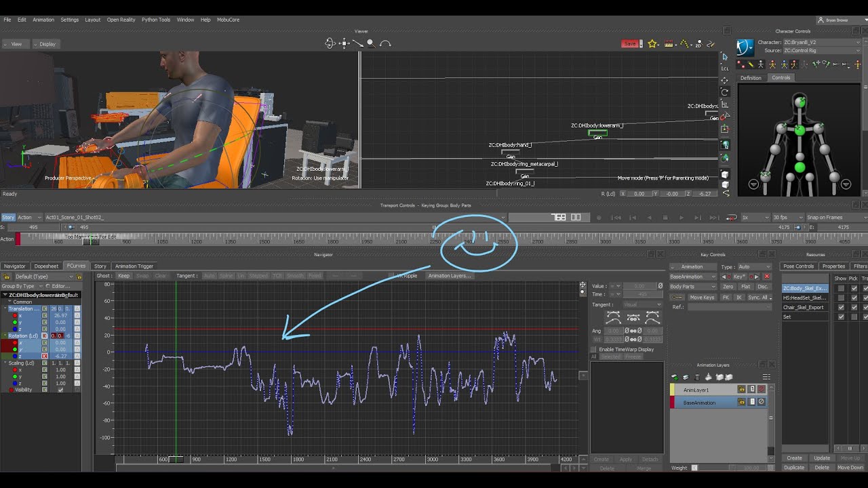Open the BaseAnimation layer dropdown in Key Controls
The height and width of the screenshot is (488, 868).
coord(693,277)
